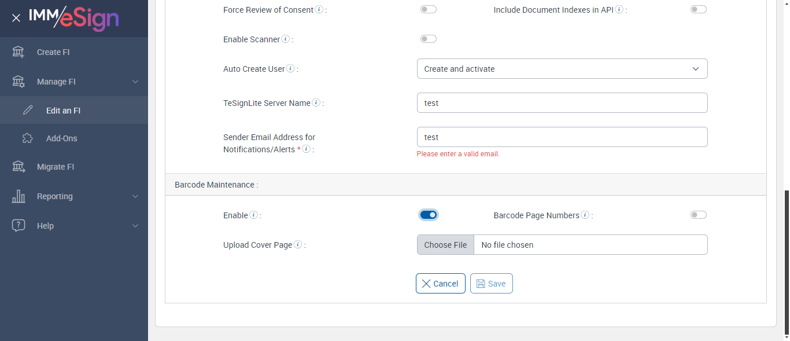Click the info icon beside Barcode Page Numbers
Viewport: 790px width, 341px height.
tap(585, 215)
